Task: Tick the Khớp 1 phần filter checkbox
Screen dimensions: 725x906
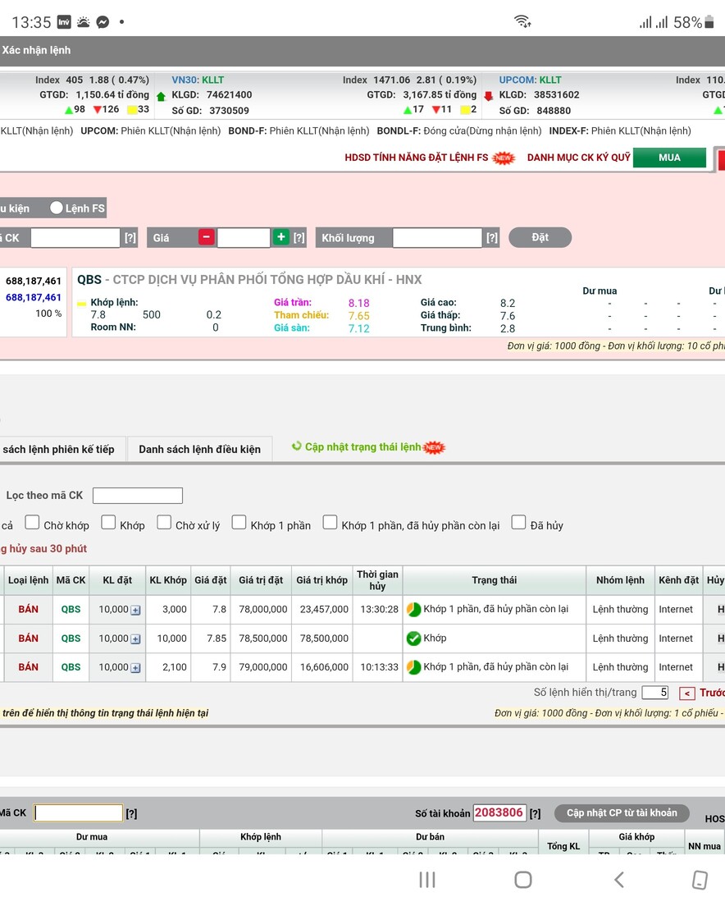Action: point(239,523)
